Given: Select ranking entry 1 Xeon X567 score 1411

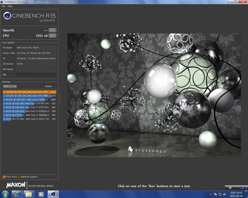Looking at the screenshot, I should point(29,92).
